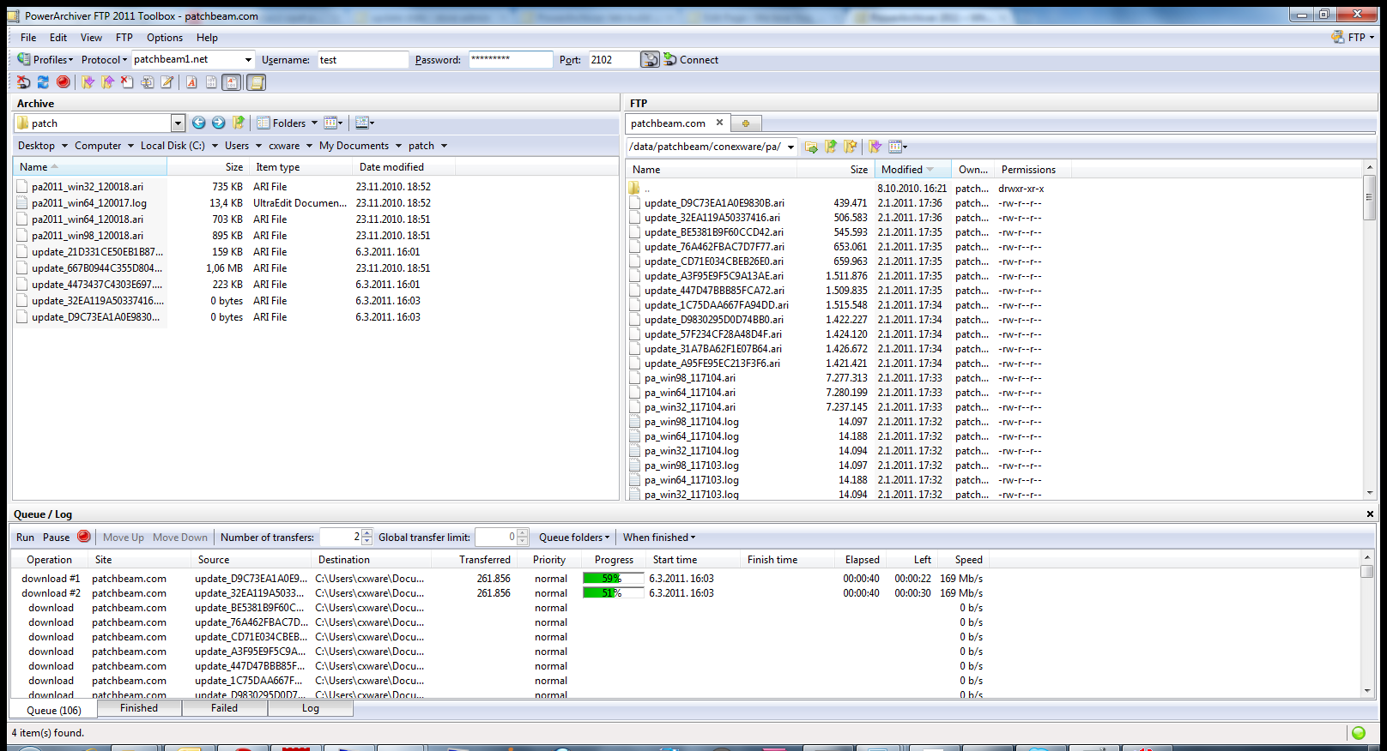This screenshot has width=1387, height=751.
Task: Click the Connect button
Action: (x=692, y=59)
